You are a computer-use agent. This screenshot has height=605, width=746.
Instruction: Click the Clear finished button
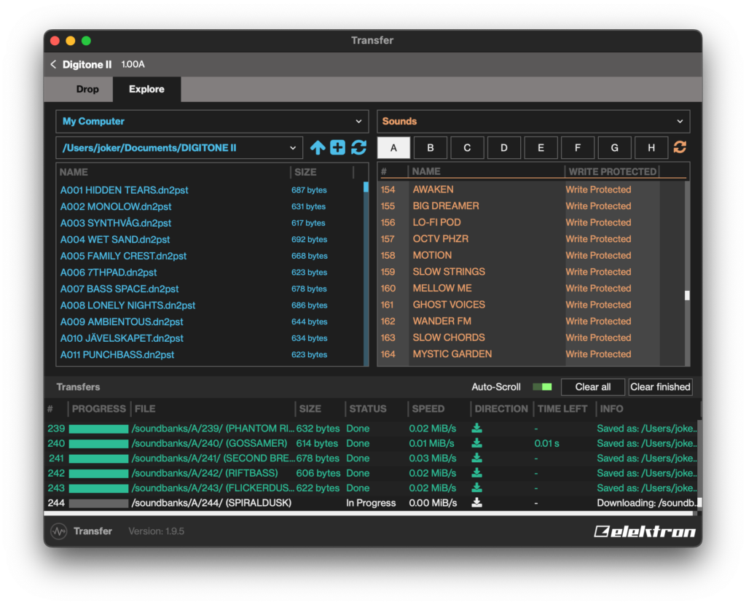pos(660,387)
